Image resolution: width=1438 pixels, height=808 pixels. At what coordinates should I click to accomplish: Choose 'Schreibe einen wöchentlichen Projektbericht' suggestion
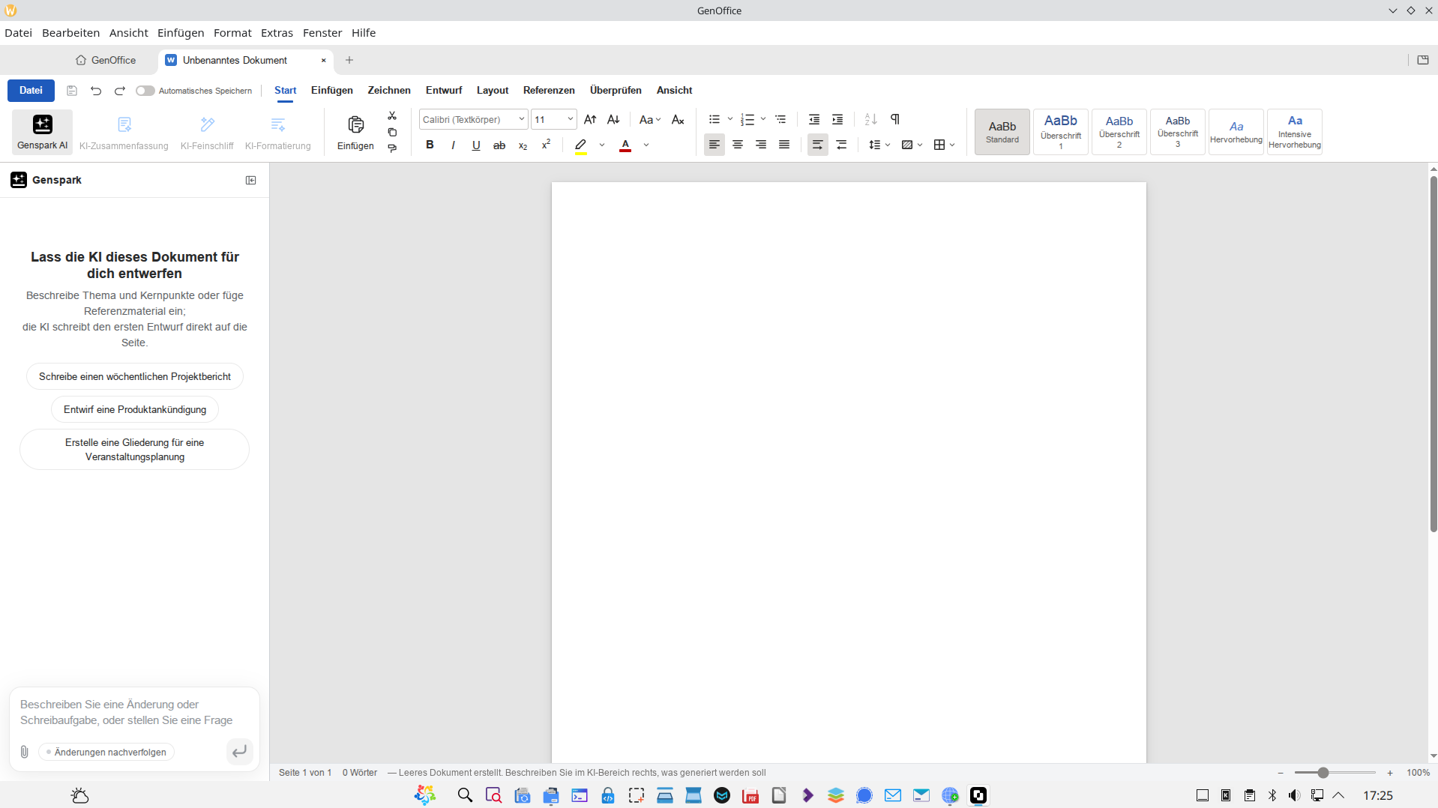click(x=135, y=377)
